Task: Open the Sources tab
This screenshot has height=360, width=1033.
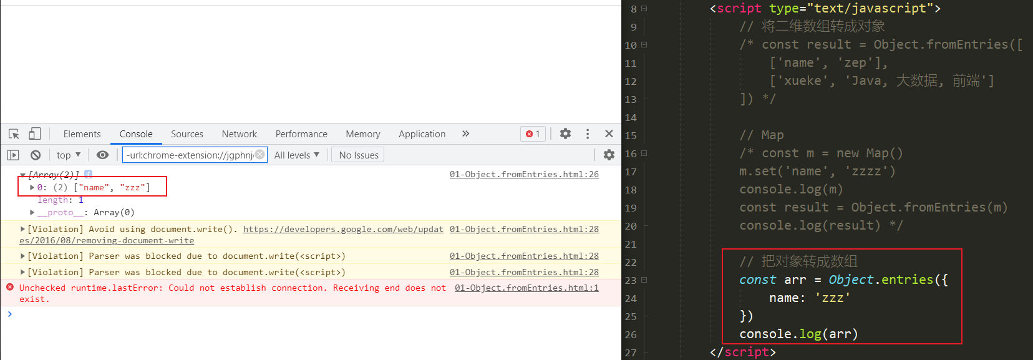Action: (x=187, y=134)
